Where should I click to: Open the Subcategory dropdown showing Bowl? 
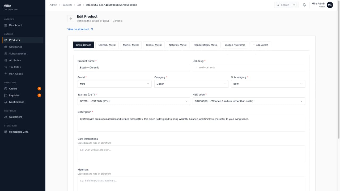click(x=268, y=84)
